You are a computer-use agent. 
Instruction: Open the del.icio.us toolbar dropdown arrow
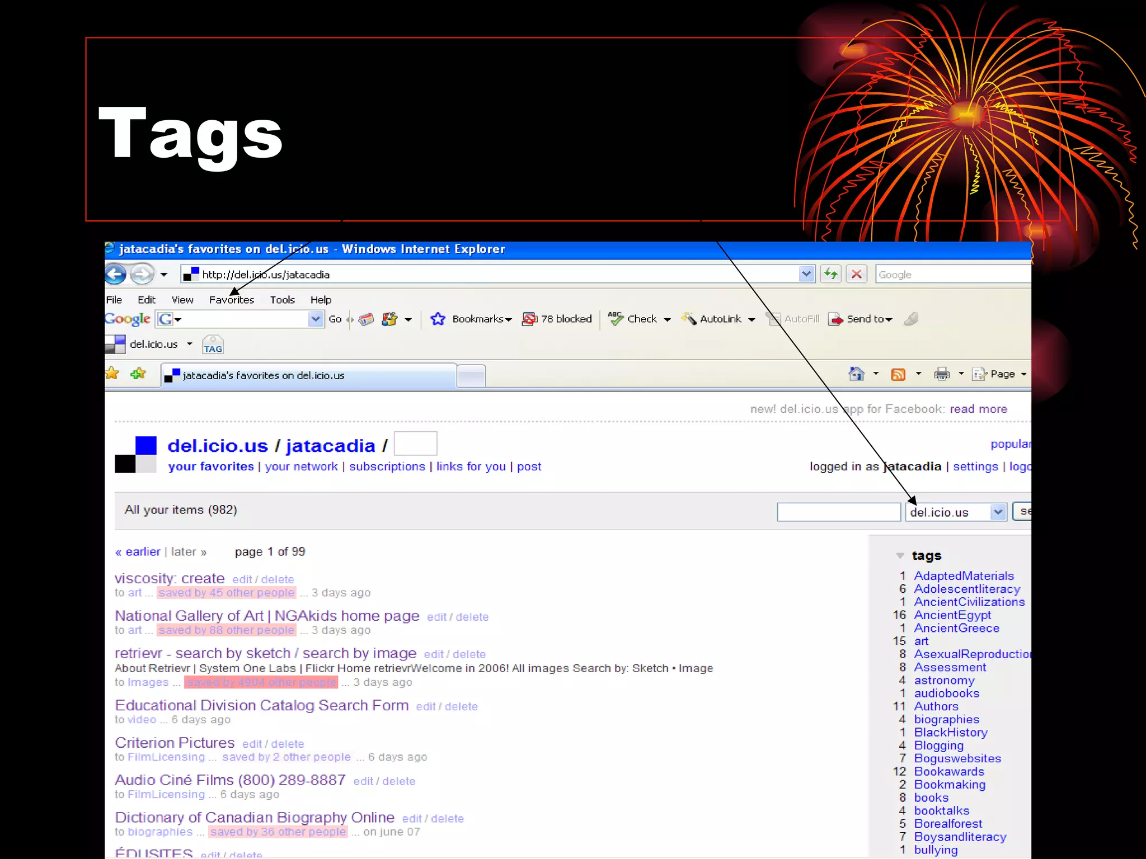[x=190, y=344]
